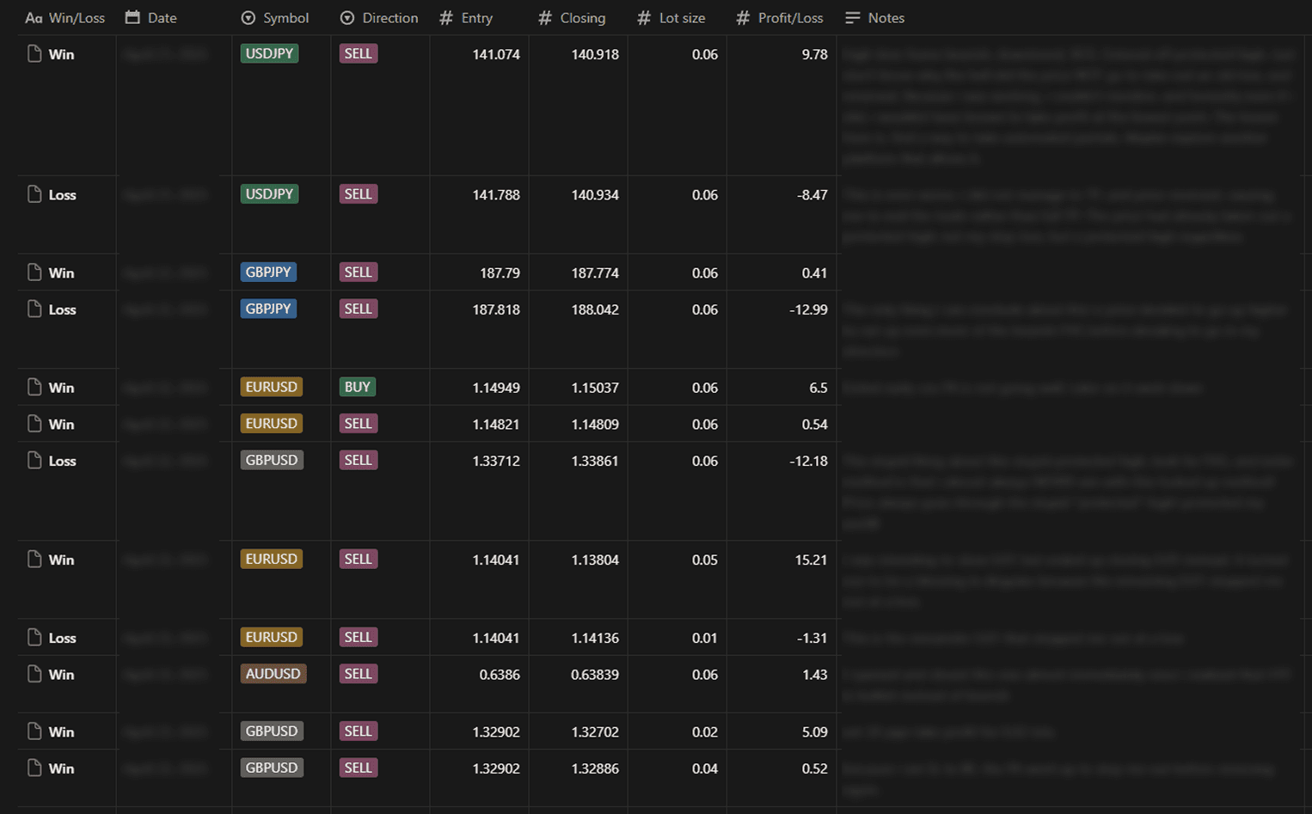The image size is (1312, 814).
Task: Select the entry value 141.074
Action: 496,54
